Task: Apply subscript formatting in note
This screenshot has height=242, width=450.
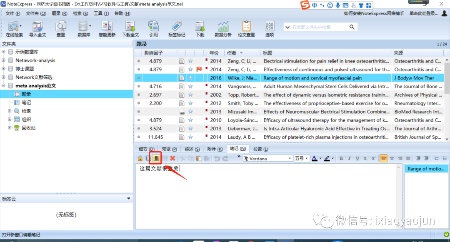Action: click(x=365, y=158)
